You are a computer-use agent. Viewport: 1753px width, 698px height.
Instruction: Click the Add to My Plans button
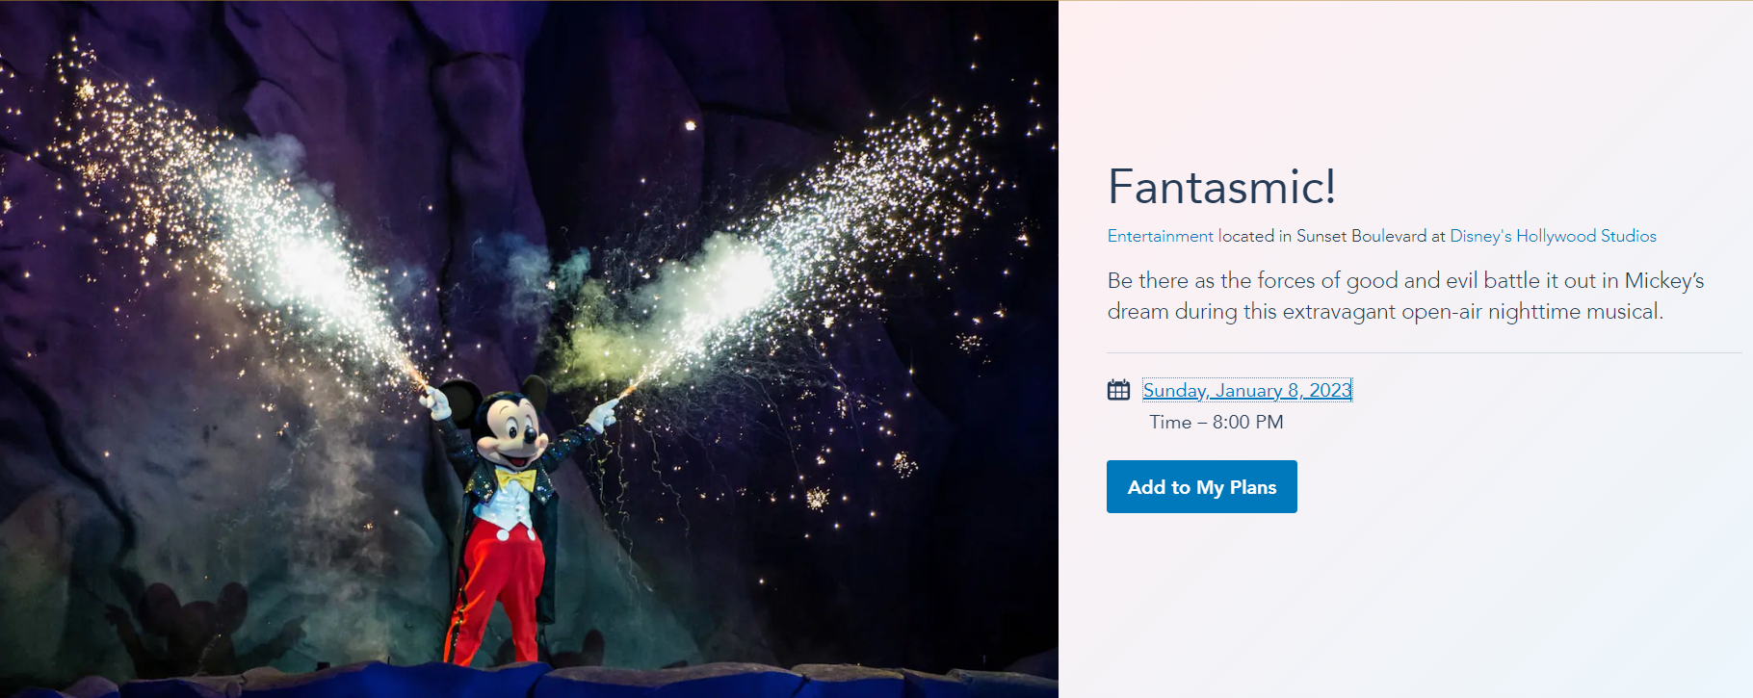tap(1202, 487)
